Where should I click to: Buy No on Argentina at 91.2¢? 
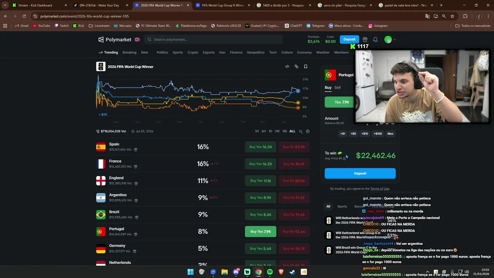coord(294,198)
